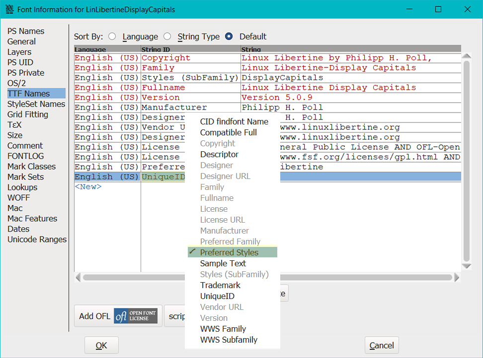Image resolution: width=483 pixels, height=358 pixels.
Task: Click the Styles (SubFamily) string ID cell
Action: click(191, 78)
